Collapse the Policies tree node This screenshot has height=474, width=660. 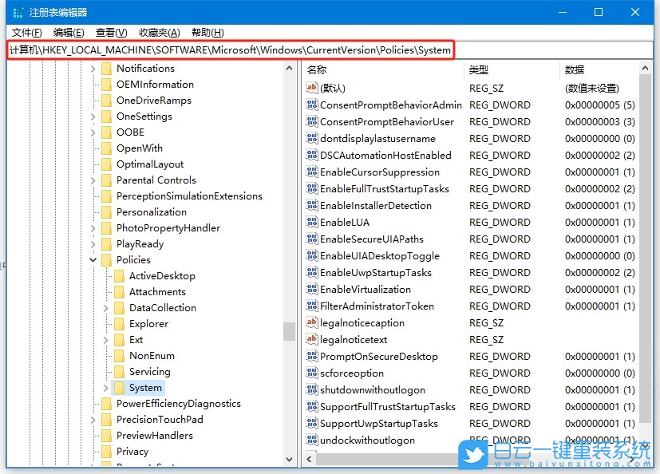93,259
